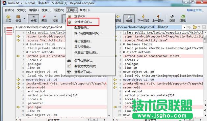Click the Tools (工具) menu header
The height and width of the screenshot is (121, 207).
72,10
